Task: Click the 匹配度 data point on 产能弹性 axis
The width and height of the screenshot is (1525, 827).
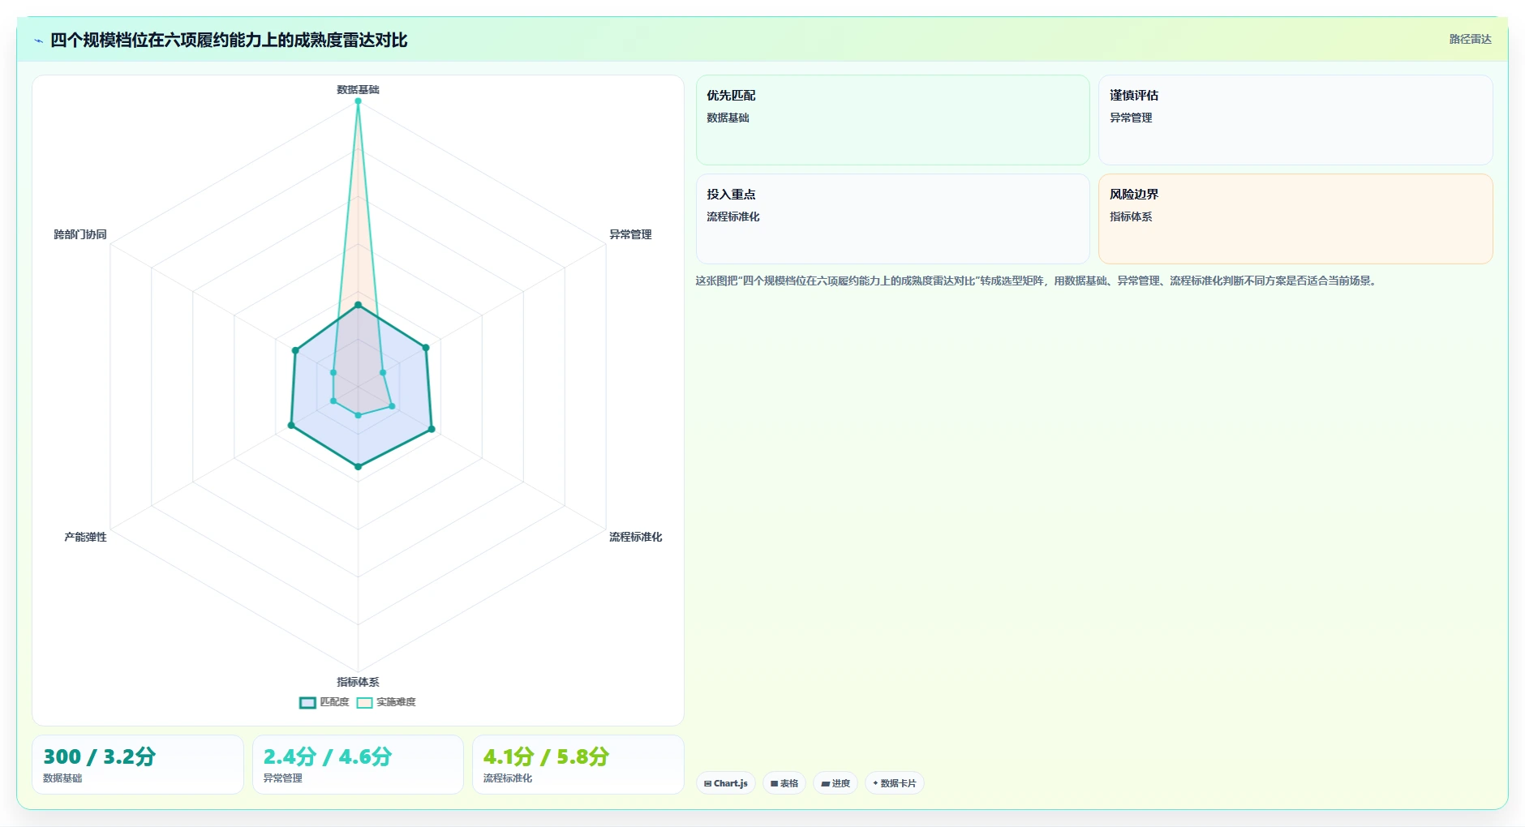Action: [x=291, y=425]
